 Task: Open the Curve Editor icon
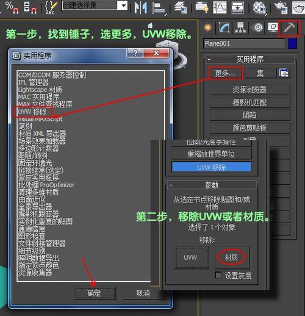tap(220, 7)
